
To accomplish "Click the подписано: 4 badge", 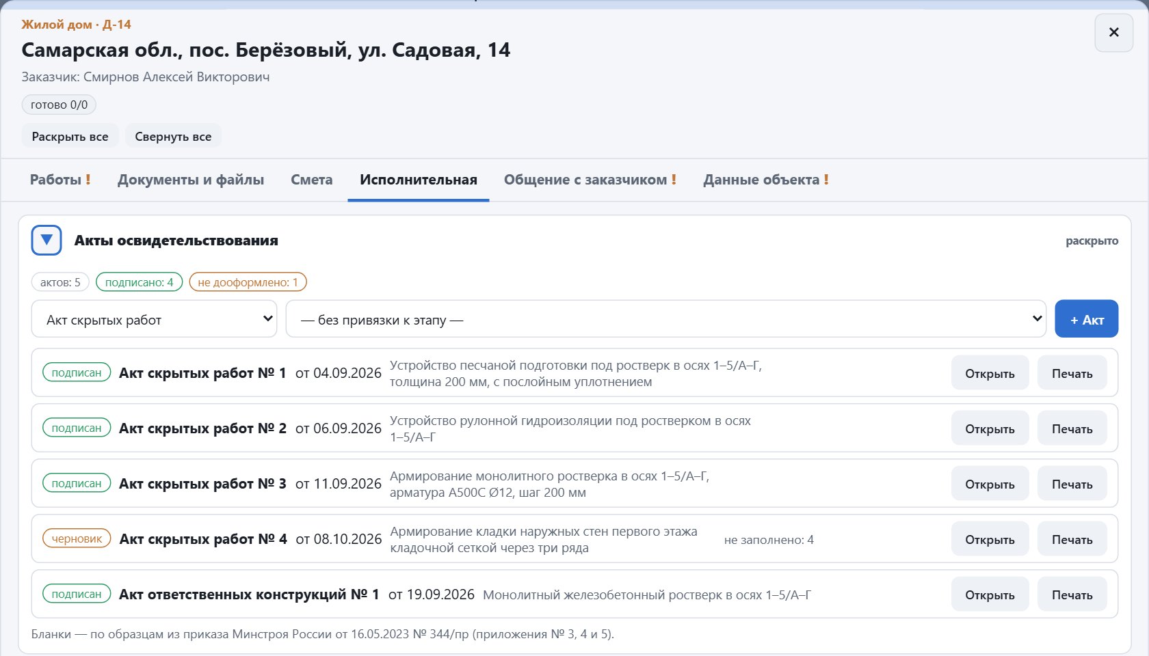I will click(x=140, y=282).
